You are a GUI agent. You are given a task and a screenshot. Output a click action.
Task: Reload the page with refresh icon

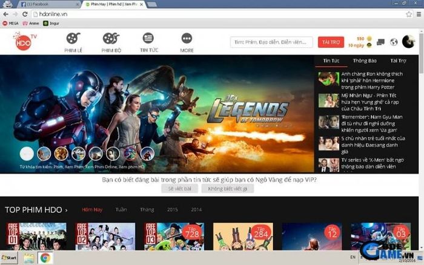point(25,14)
